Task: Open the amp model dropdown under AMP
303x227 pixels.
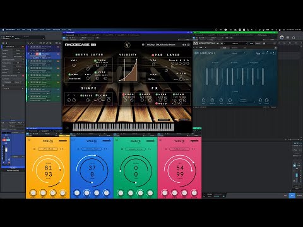Action: click(75, 79)
